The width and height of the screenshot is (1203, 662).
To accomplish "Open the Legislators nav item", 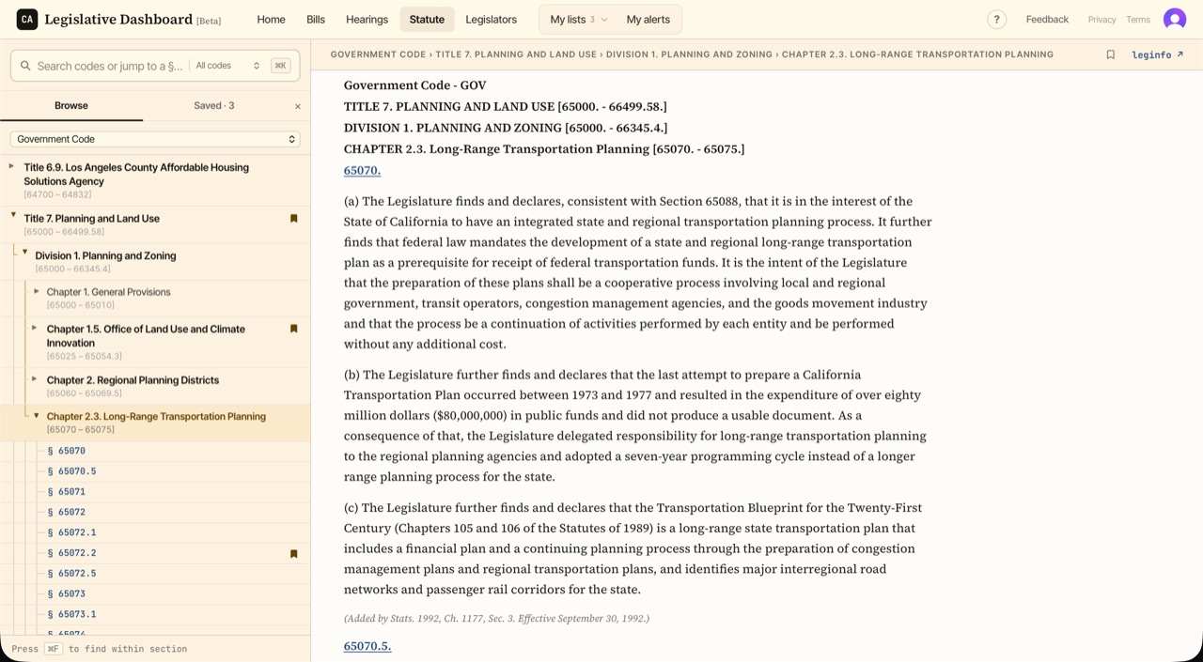I will coord(492,19).
